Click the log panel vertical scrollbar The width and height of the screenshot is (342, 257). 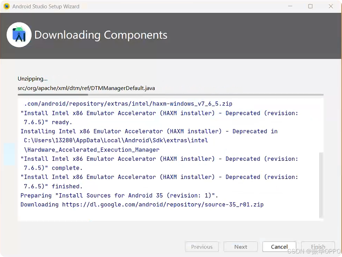tap(321, 185)
